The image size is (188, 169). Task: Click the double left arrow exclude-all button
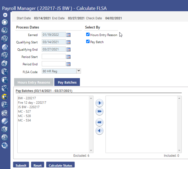click(99, 123)
